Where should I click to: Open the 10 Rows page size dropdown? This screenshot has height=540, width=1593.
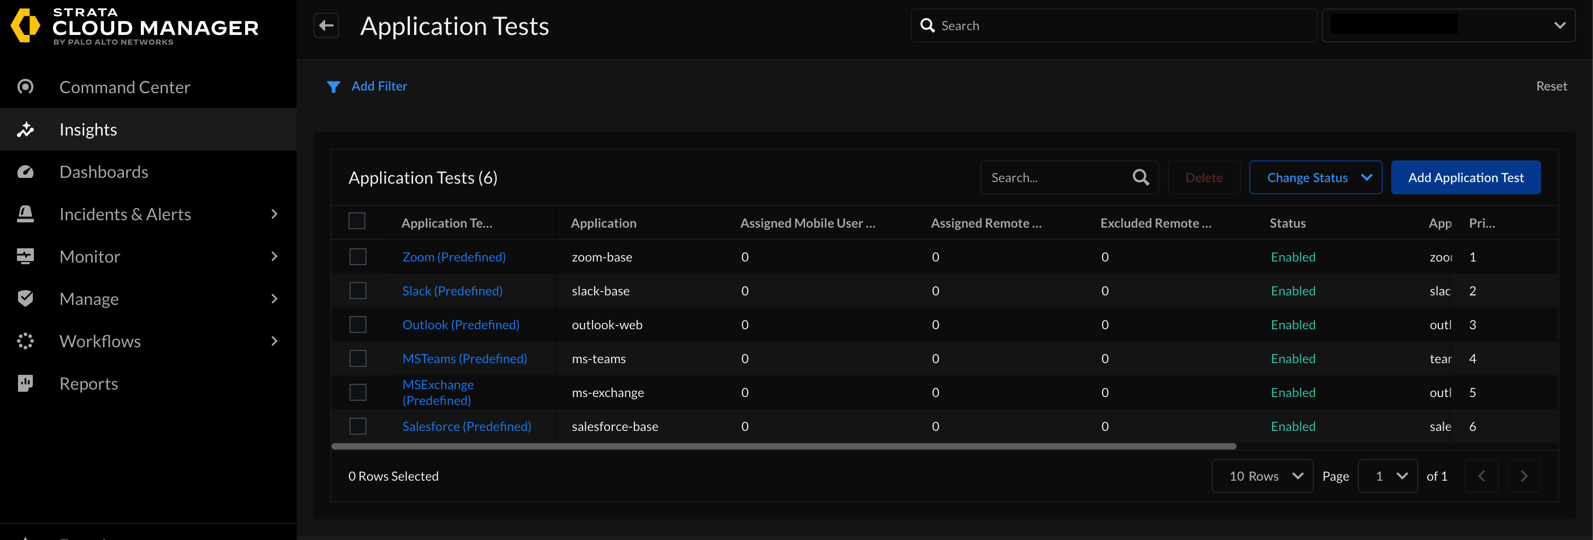click(x=1261, y=476)
